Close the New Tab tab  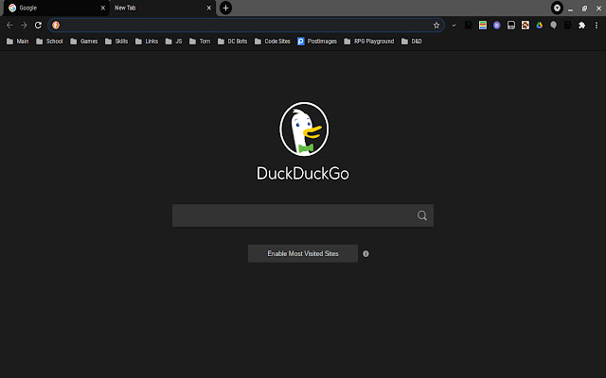[208, 8]
